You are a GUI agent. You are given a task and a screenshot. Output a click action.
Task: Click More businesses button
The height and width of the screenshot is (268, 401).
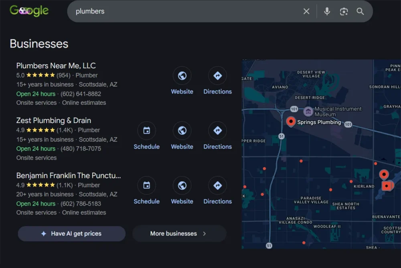(x=179, y=233)
